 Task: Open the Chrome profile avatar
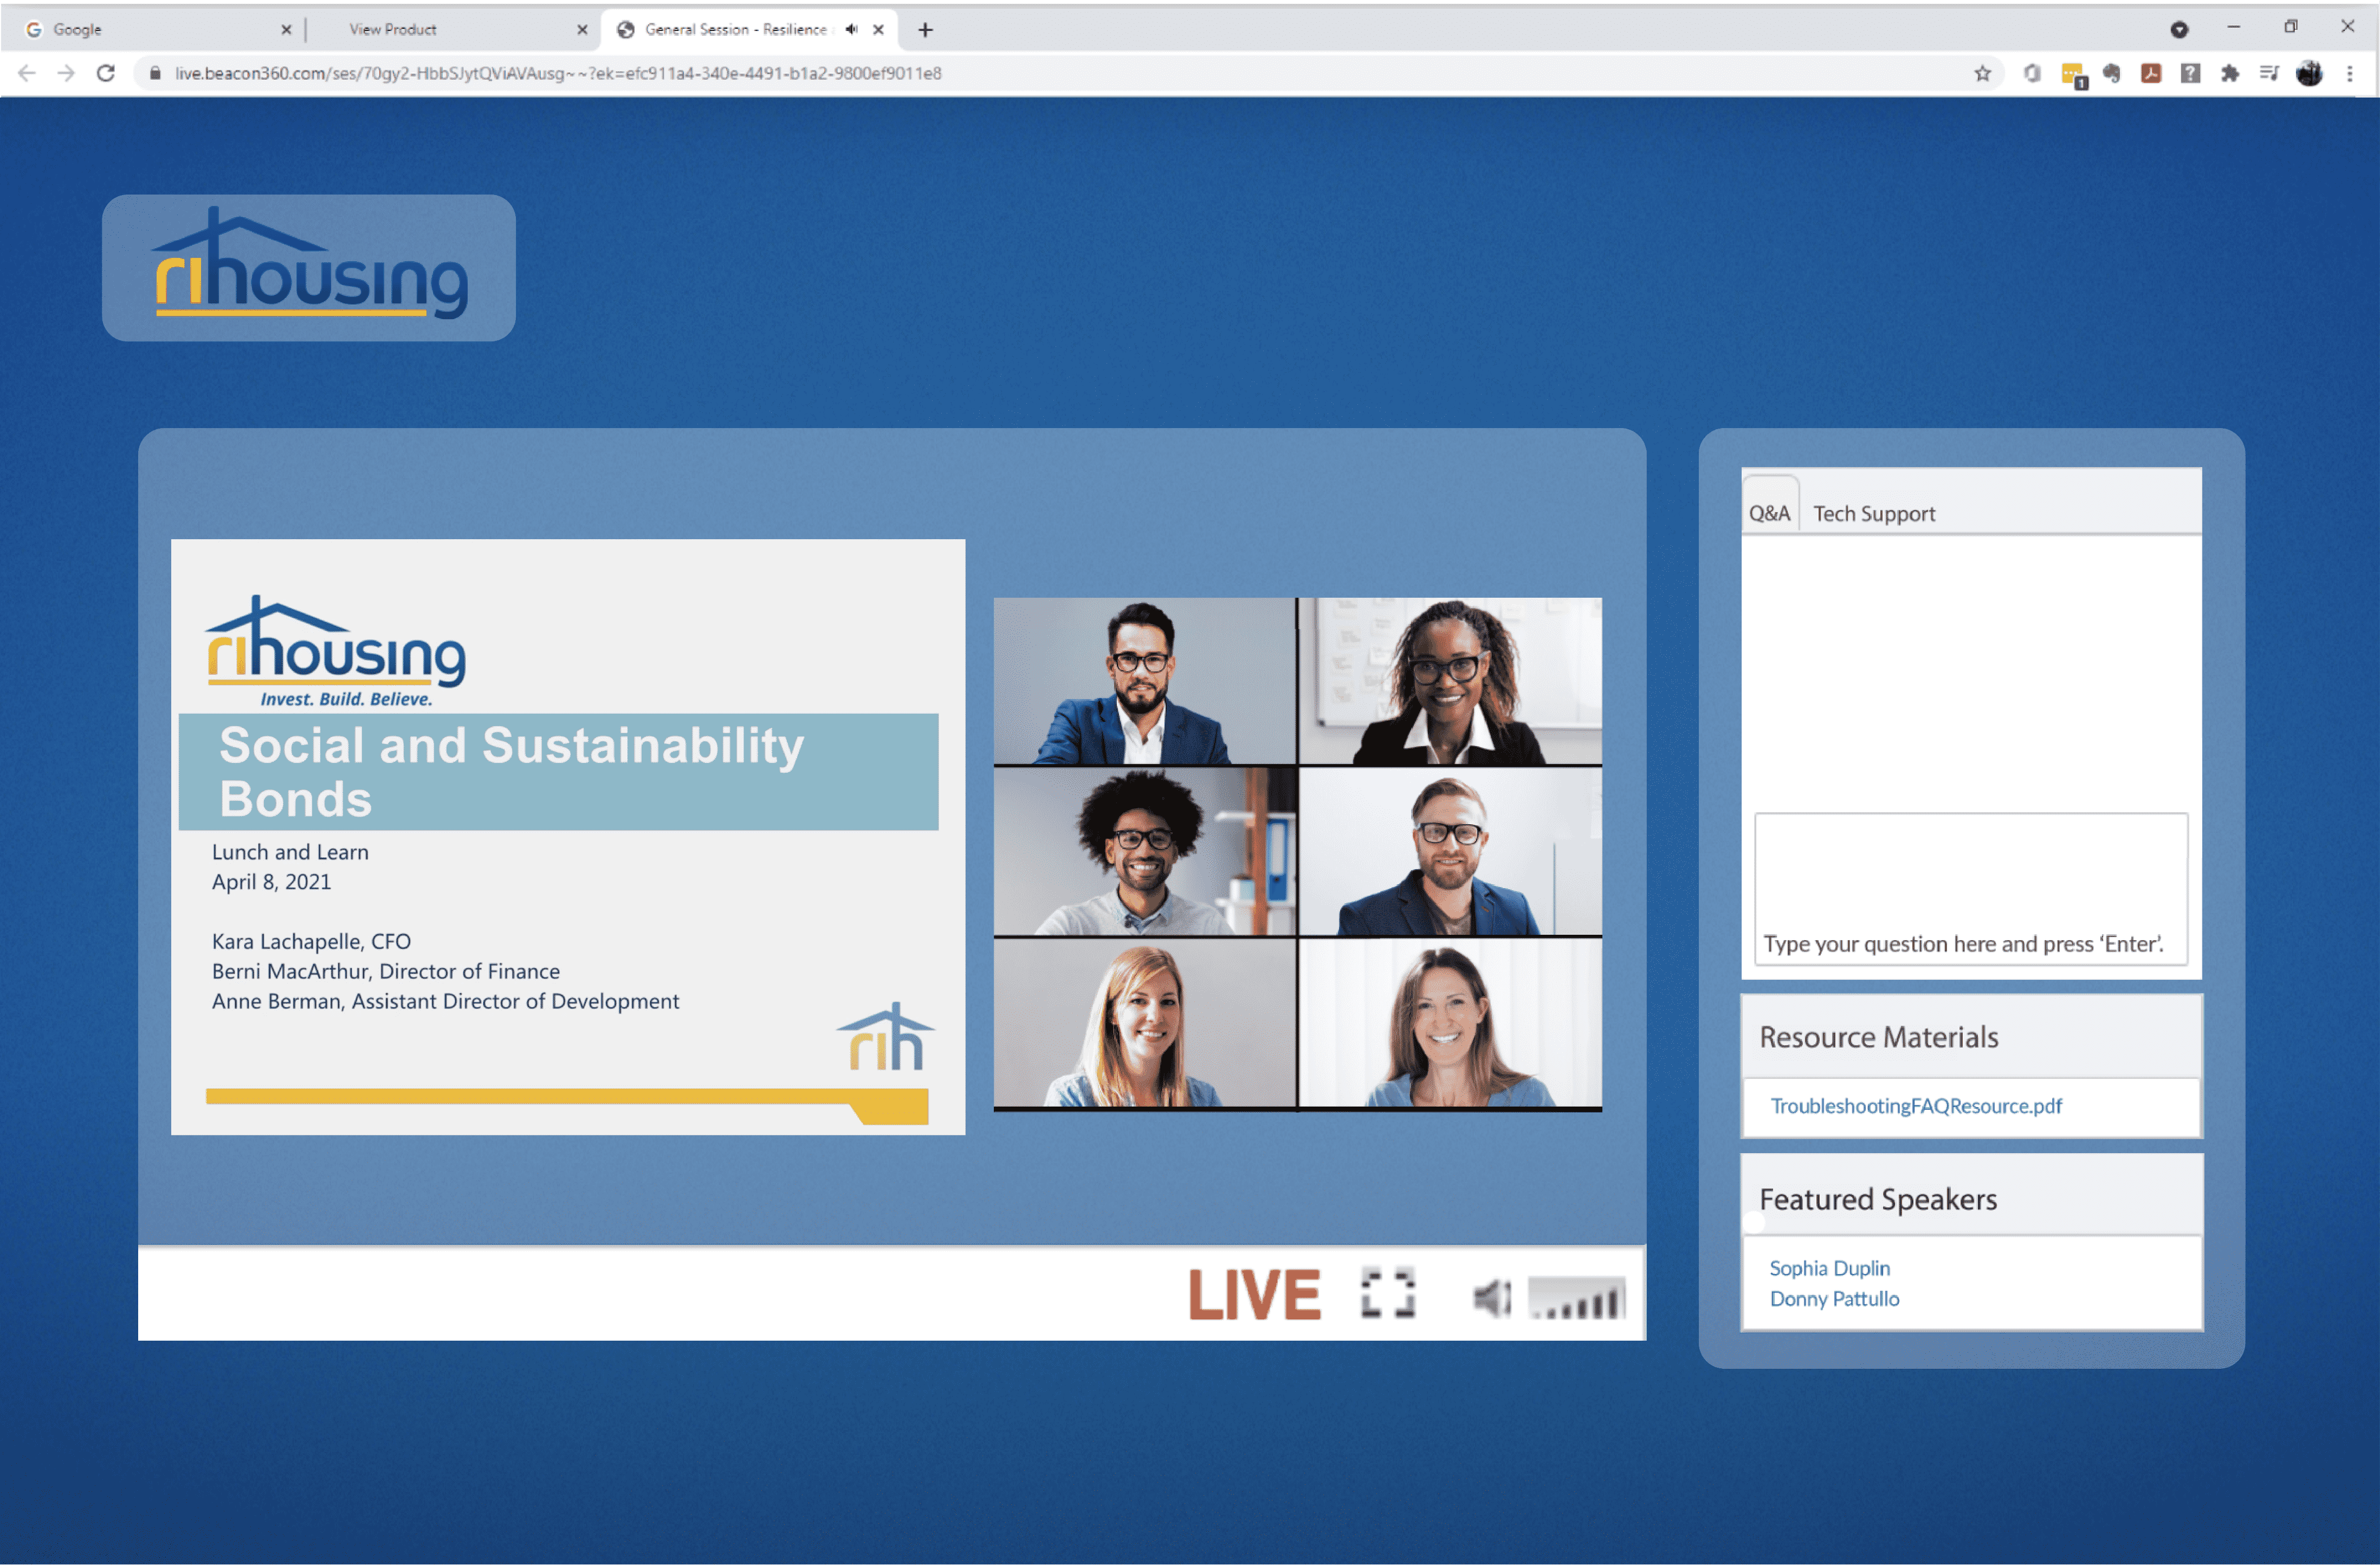[x=2309, y=73]
